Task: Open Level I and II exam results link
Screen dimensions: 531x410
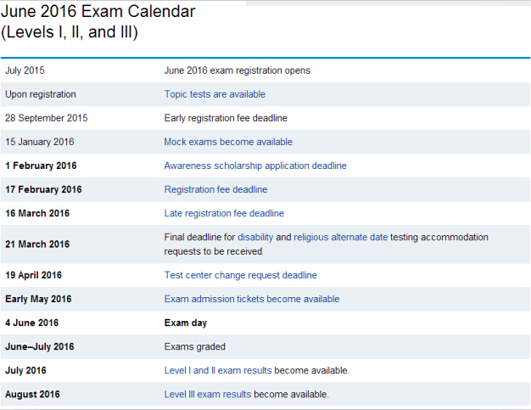Action: click(x=217, y=370)
